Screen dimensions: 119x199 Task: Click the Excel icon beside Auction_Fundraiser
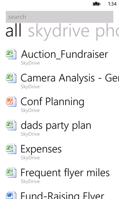coord(11,54)
